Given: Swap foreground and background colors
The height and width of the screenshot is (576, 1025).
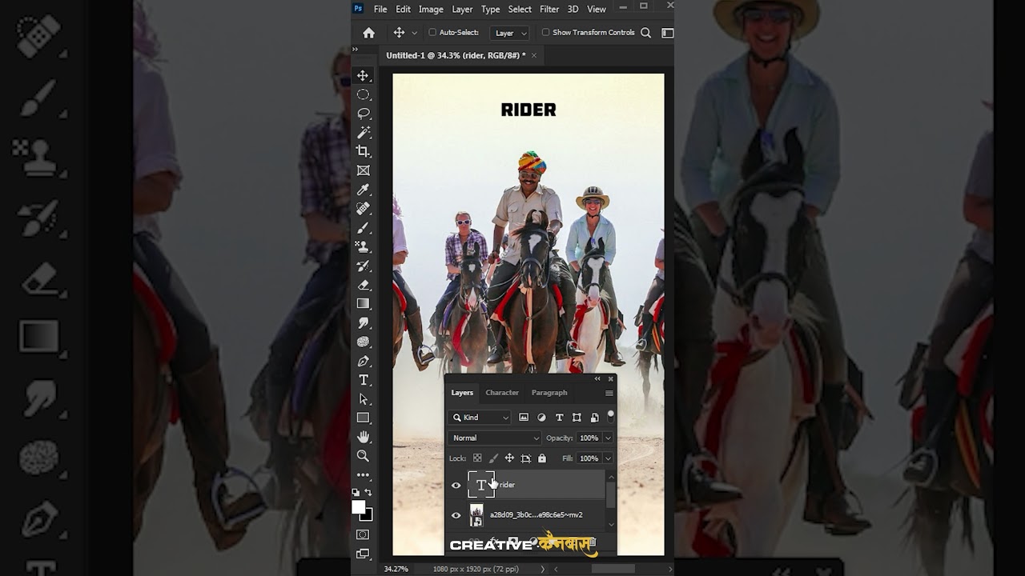Looking at the screenshot, I should [368, 492].
